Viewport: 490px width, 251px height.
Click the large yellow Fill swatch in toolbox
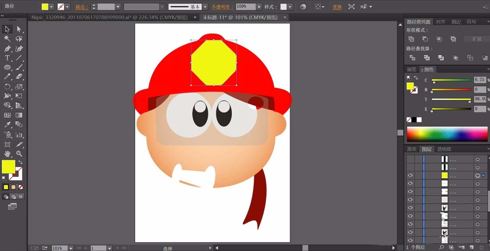point(8,167)
